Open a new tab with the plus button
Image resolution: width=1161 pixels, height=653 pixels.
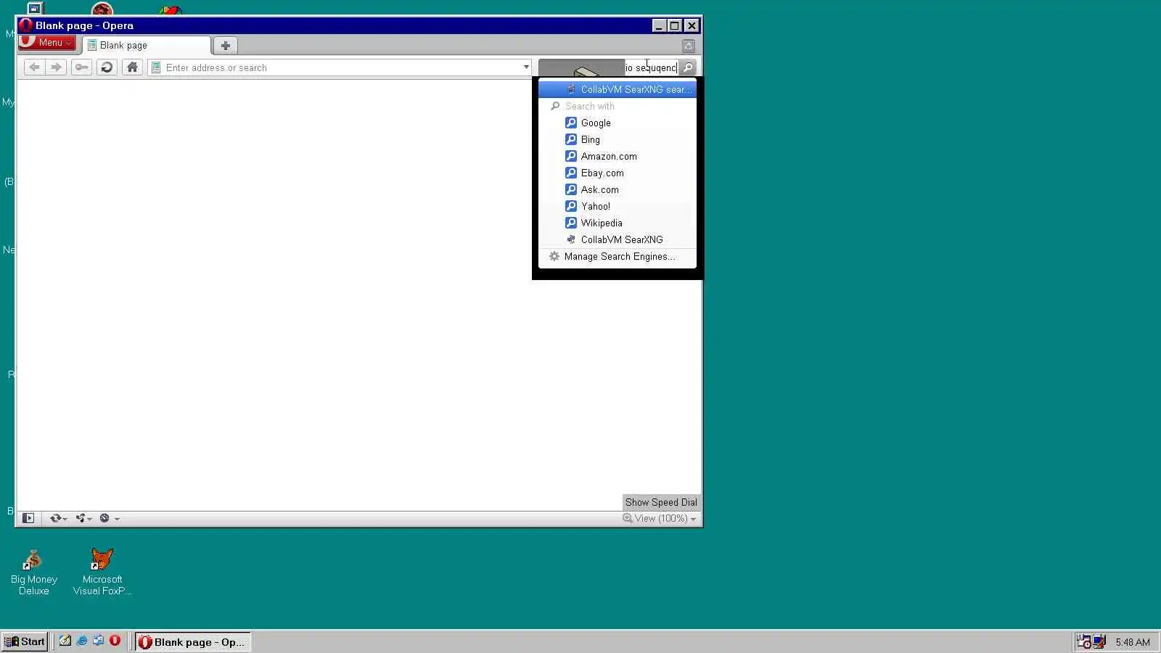tap(226, 46)
